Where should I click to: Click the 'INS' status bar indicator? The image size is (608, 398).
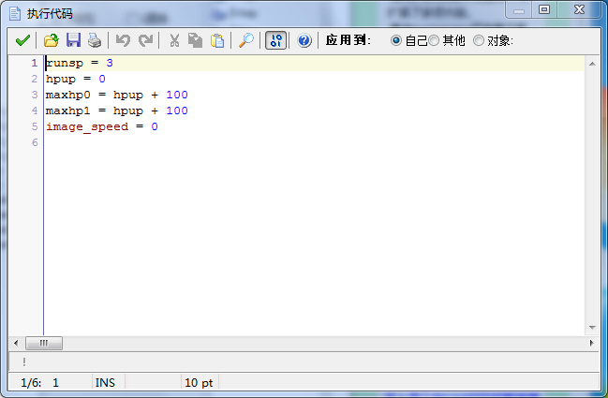(x=105, y=383)
